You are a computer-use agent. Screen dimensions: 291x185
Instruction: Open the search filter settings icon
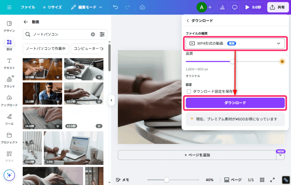pyautogui.click(x=102, y=34)
